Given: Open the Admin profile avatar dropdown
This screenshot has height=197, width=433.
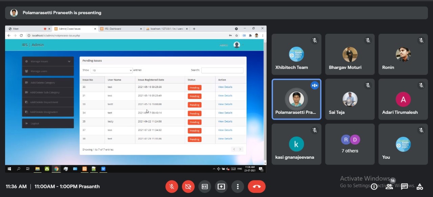Looking at the screenshot, I should click(x=237, y=45).
